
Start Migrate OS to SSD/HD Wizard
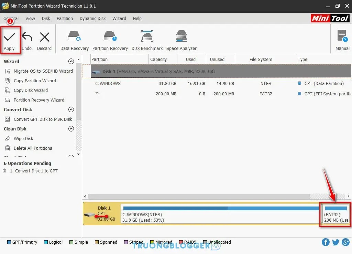pyautogui.click(x=43, y=71)
